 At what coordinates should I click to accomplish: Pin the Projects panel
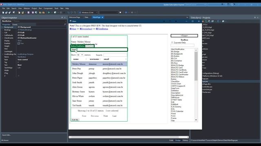(x=255, y=17)
